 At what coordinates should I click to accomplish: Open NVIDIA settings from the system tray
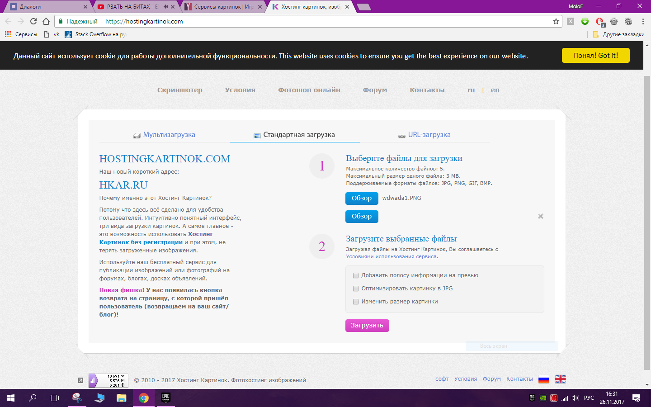(x=543, y=398)
